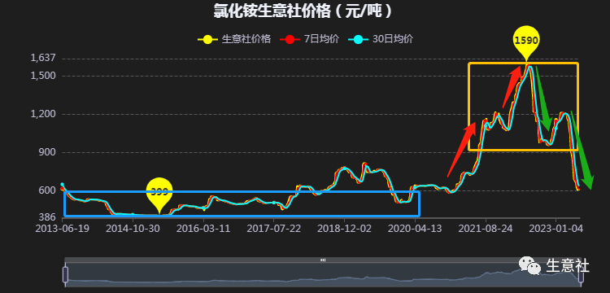Toggle the 生意社价格 legend series
The width and height of the screenshot is (610, 293).
tap(233, 39)
